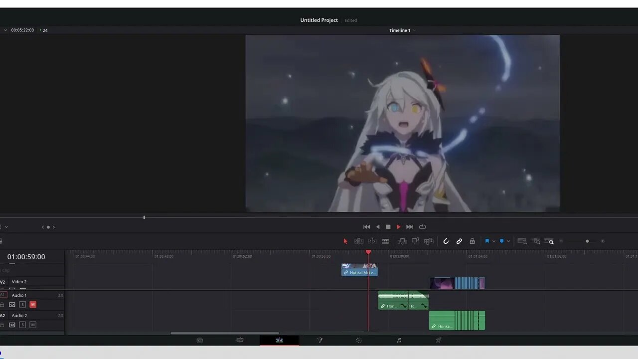Go to next marker arrow

[54, 227]
